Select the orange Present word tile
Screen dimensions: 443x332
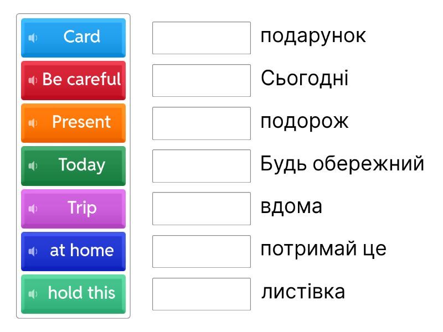click(81, 122)
